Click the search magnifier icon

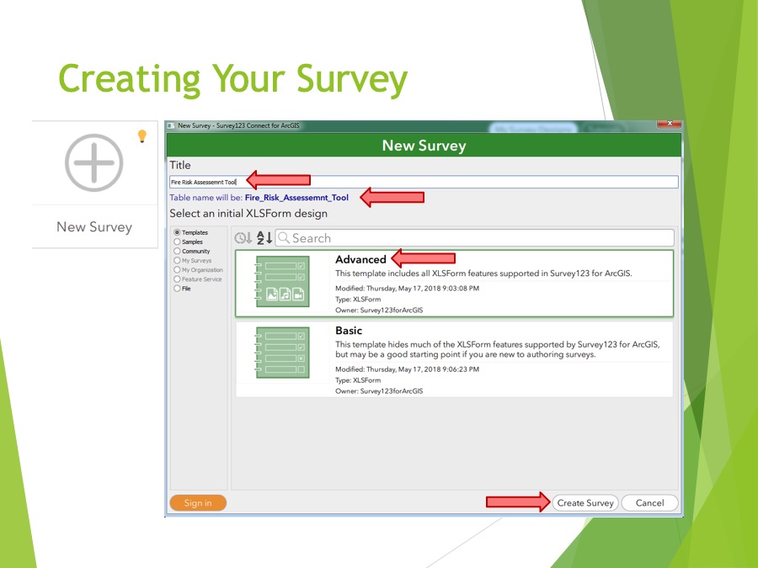click(x=284, y=237)
